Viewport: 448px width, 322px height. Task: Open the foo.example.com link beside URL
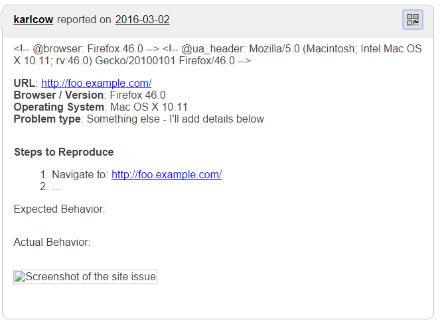pos(96,83)
